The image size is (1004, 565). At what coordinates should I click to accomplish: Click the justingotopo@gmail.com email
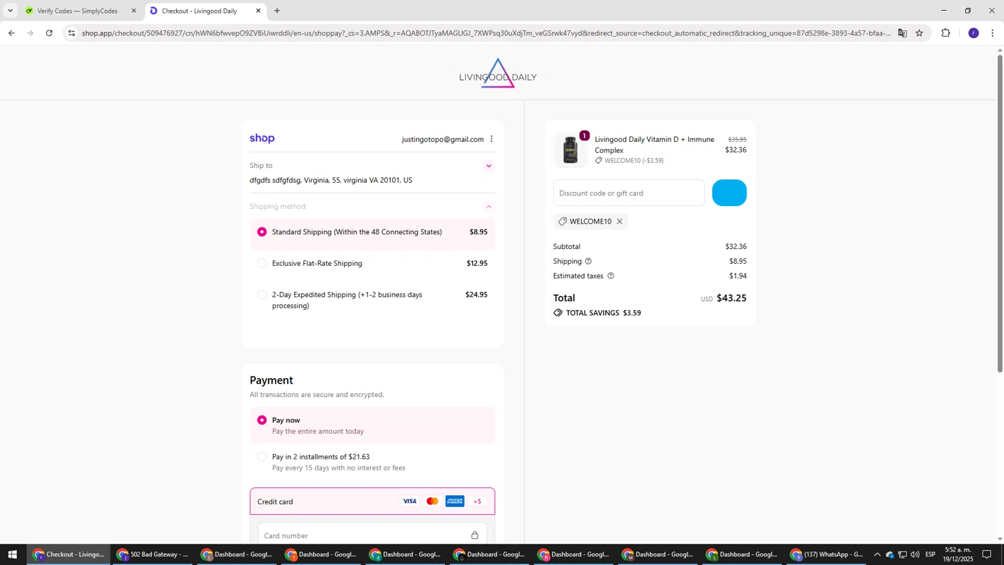[x=442, y=139]
